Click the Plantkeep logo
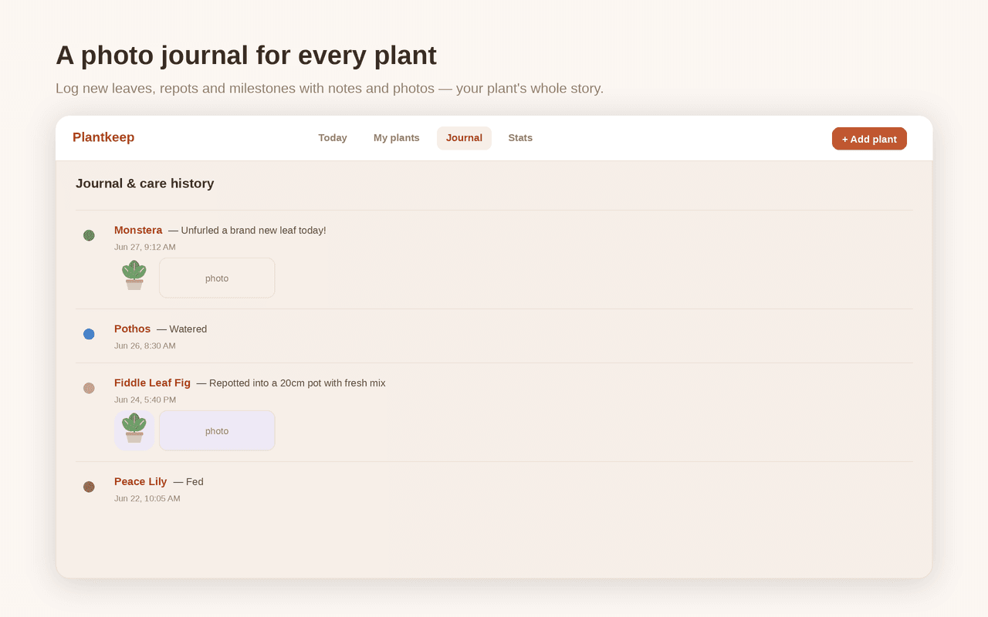 click(x=103, y=137)
